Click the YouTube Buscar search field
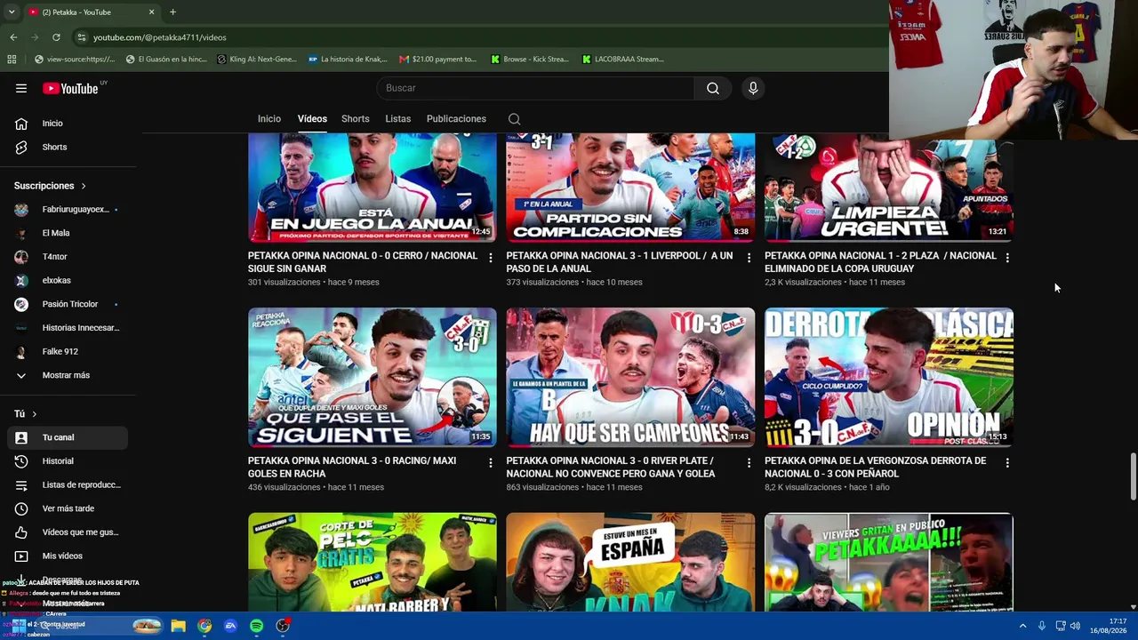This screenshot has width=1138, height=640. [535, 88]
